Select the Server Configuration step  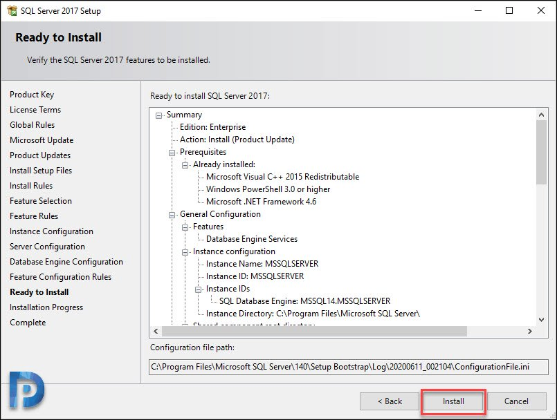47,247
